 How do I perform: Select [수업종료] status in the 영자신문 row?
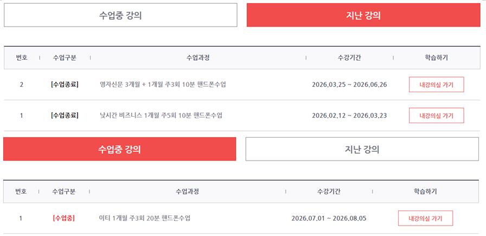[65, 84]
